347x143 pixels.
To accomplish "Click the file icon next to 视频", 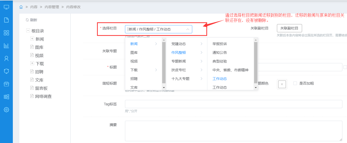I will tap(32, 55).
